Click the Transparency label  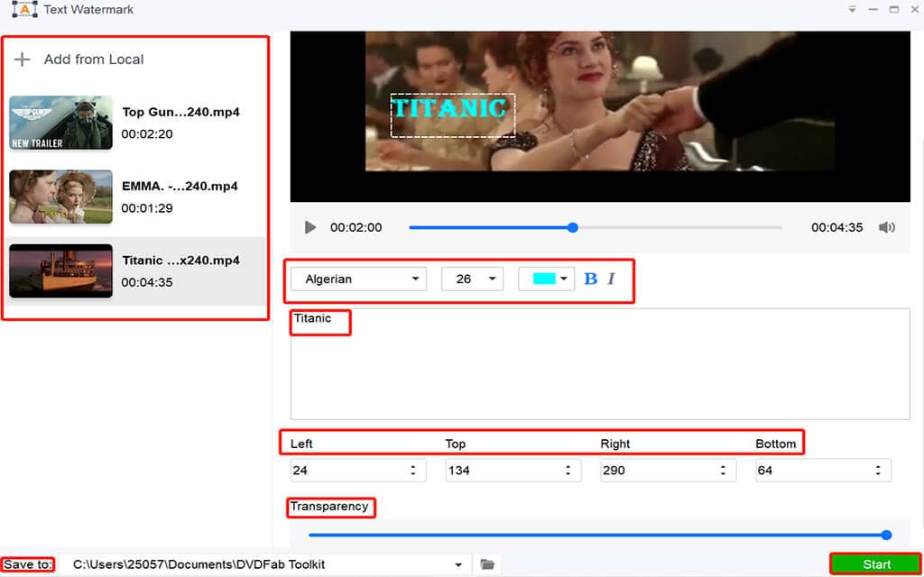[x=329, y=507]
